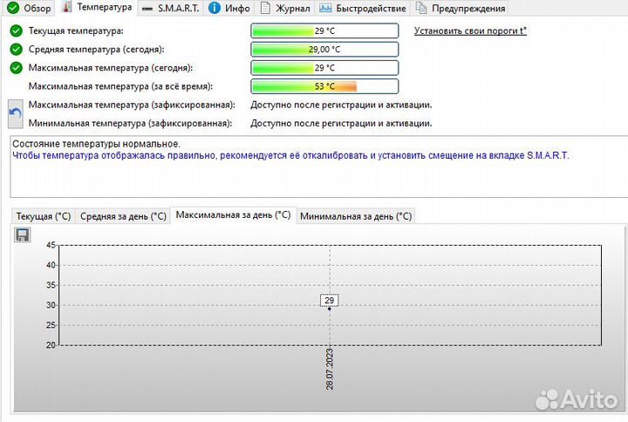Open the Предупреждения tab
This screenshot has height=422, width=628.
(x=460, y=8)
